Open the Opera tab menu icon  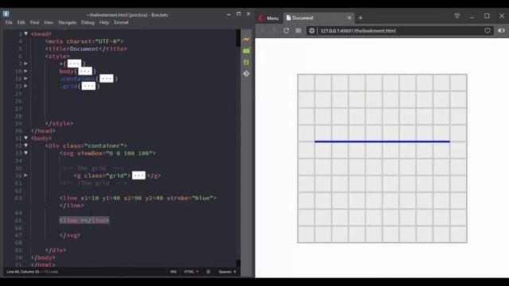(x=457, y=16)
